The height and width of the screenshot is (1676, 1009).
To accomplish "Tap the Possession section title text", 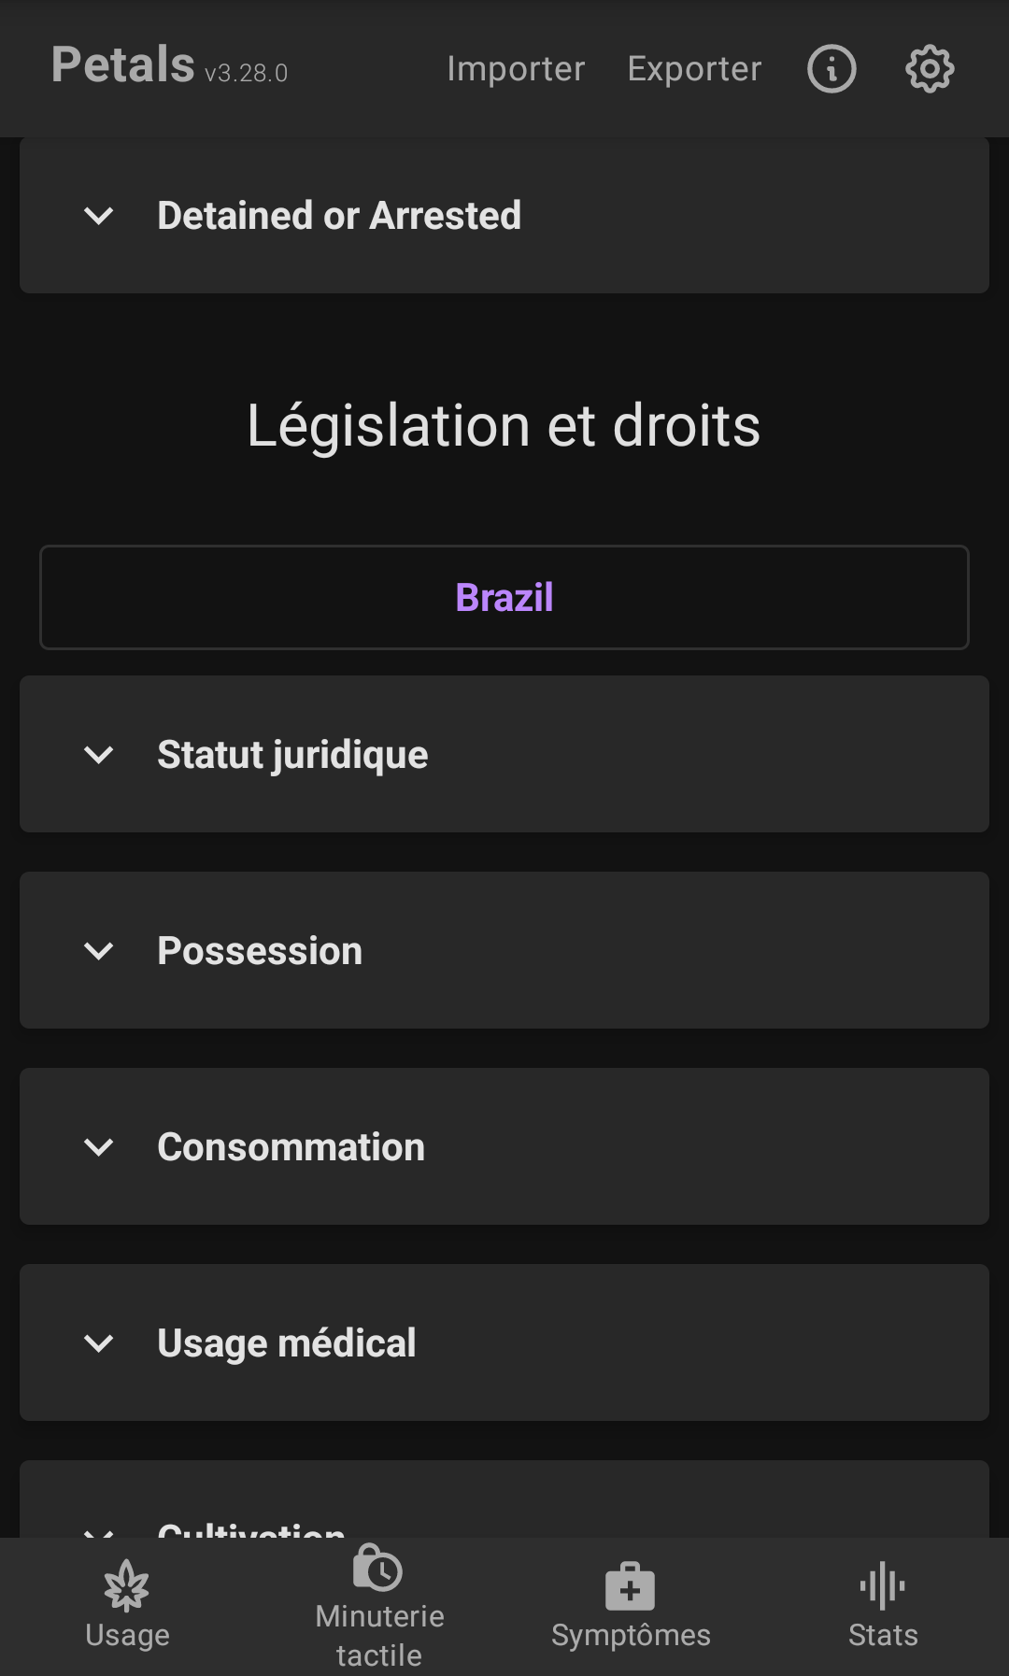I will (x=260, y=951).
